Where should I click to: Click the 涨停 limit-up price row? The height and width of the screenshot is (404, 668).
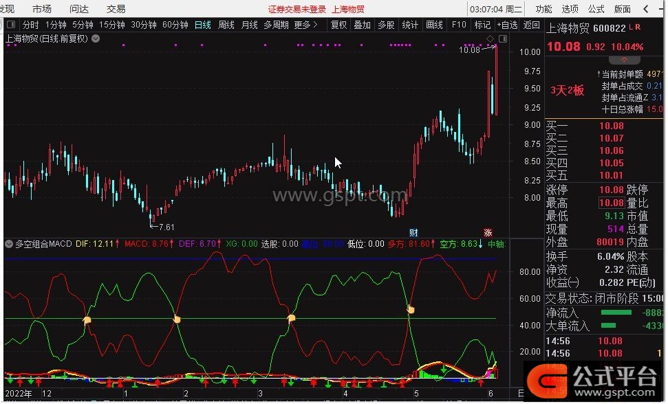tap(585, 190)
